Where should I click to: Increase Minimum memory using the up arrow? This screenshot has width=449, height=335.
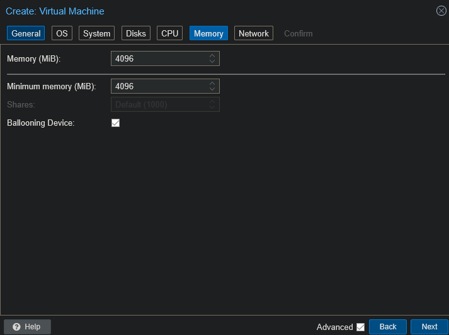213,83
